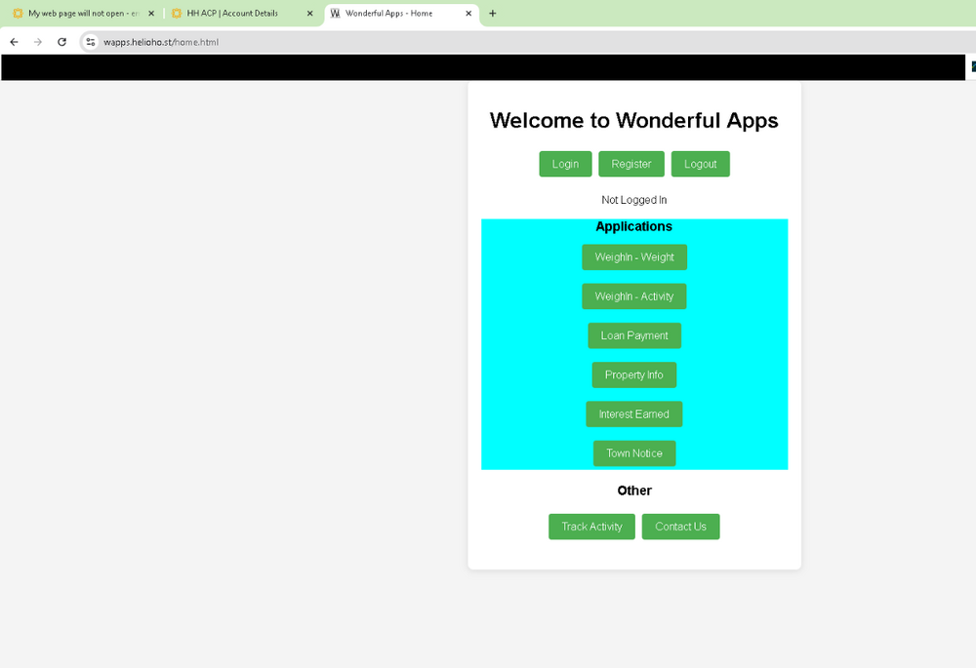Click the Logout button
Viewport: 976px width, 668px height.
700,164
